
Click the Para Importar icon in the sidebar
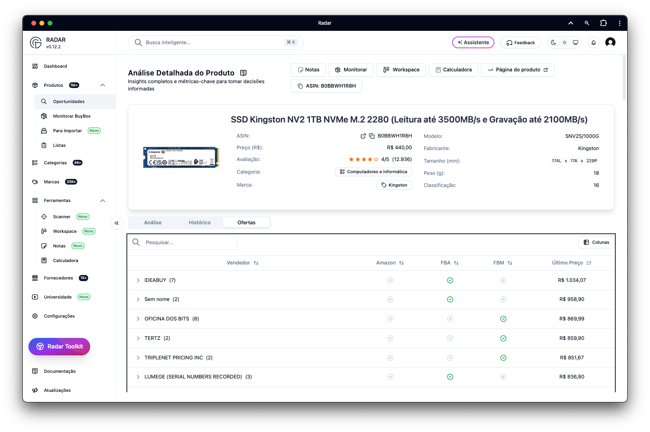44,131
